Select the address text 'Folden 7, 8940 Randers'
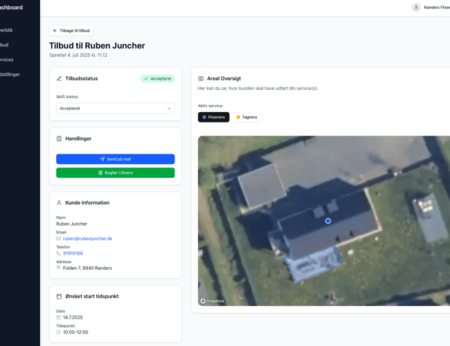 (x=87, y=268)
